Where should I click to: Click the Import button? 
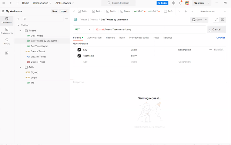click(x=64, y=11)
